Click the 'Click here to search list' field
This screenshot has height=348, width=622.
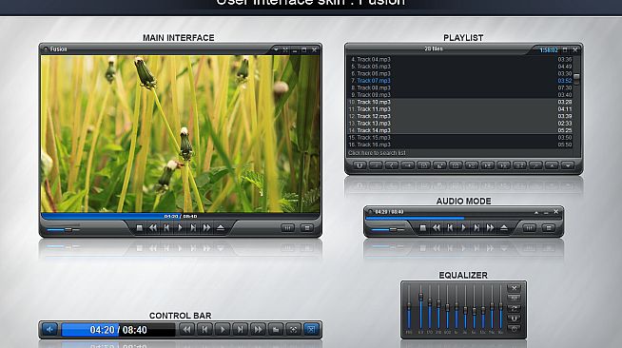pyautogui.click(x=460, y=153)
